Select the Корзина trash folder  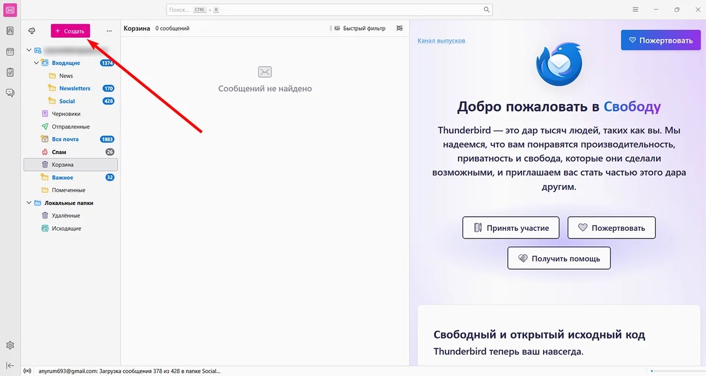point(71,164)
